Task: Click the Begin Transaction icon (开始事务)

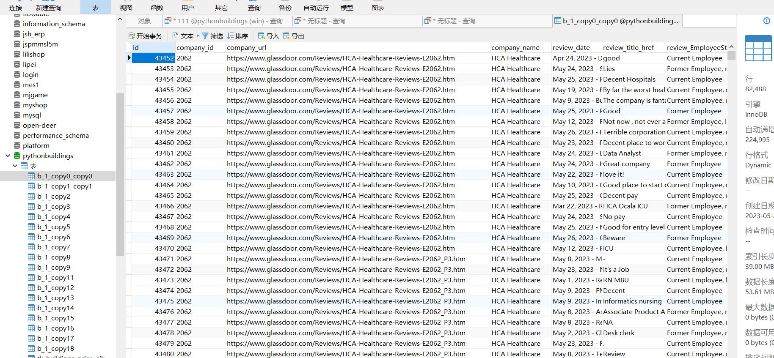Action: tap(132, 36)
